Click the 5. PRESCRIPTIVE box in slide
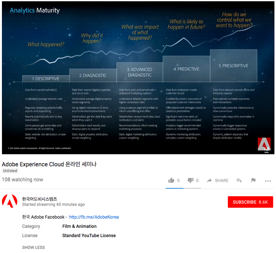The image size is (276, 253). pyautogui.click(x=233, y=66)
